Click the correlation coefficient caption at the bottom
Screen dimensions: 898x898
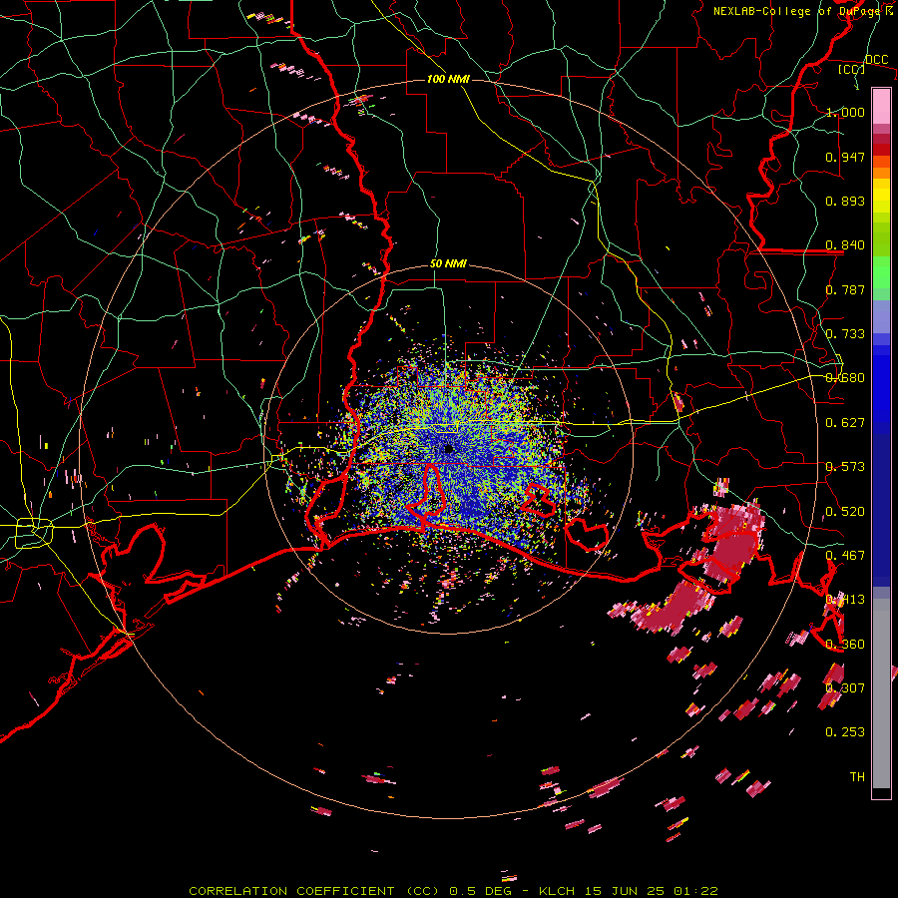tap(454, 891)
